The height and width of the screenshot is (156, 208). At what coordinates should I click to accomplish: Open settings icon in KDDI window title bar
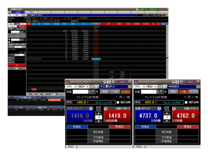pos(182,82)
